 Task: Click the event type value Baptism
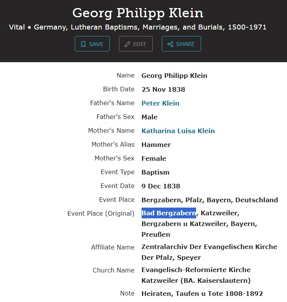[x=155, y=172]
